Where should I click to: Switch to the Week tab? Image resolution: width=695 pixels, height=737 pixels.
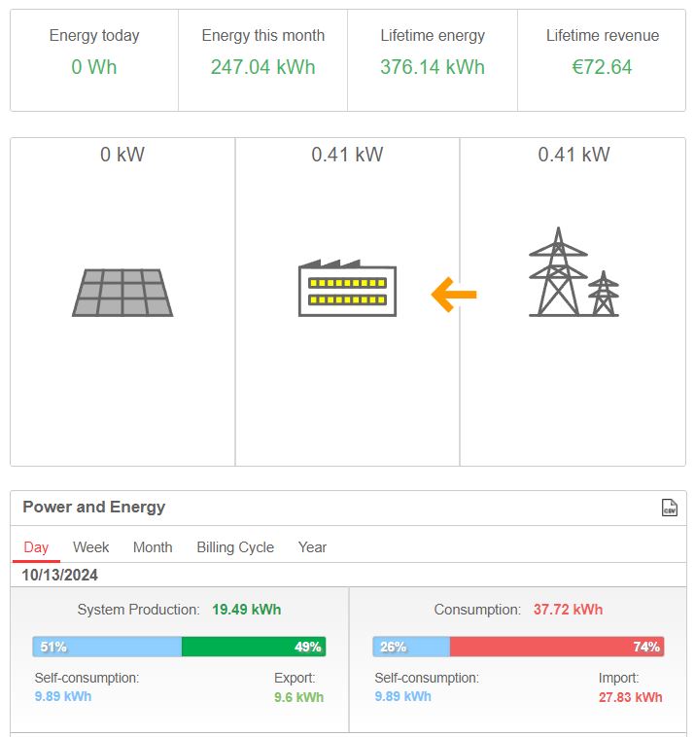tap(90, 547)
